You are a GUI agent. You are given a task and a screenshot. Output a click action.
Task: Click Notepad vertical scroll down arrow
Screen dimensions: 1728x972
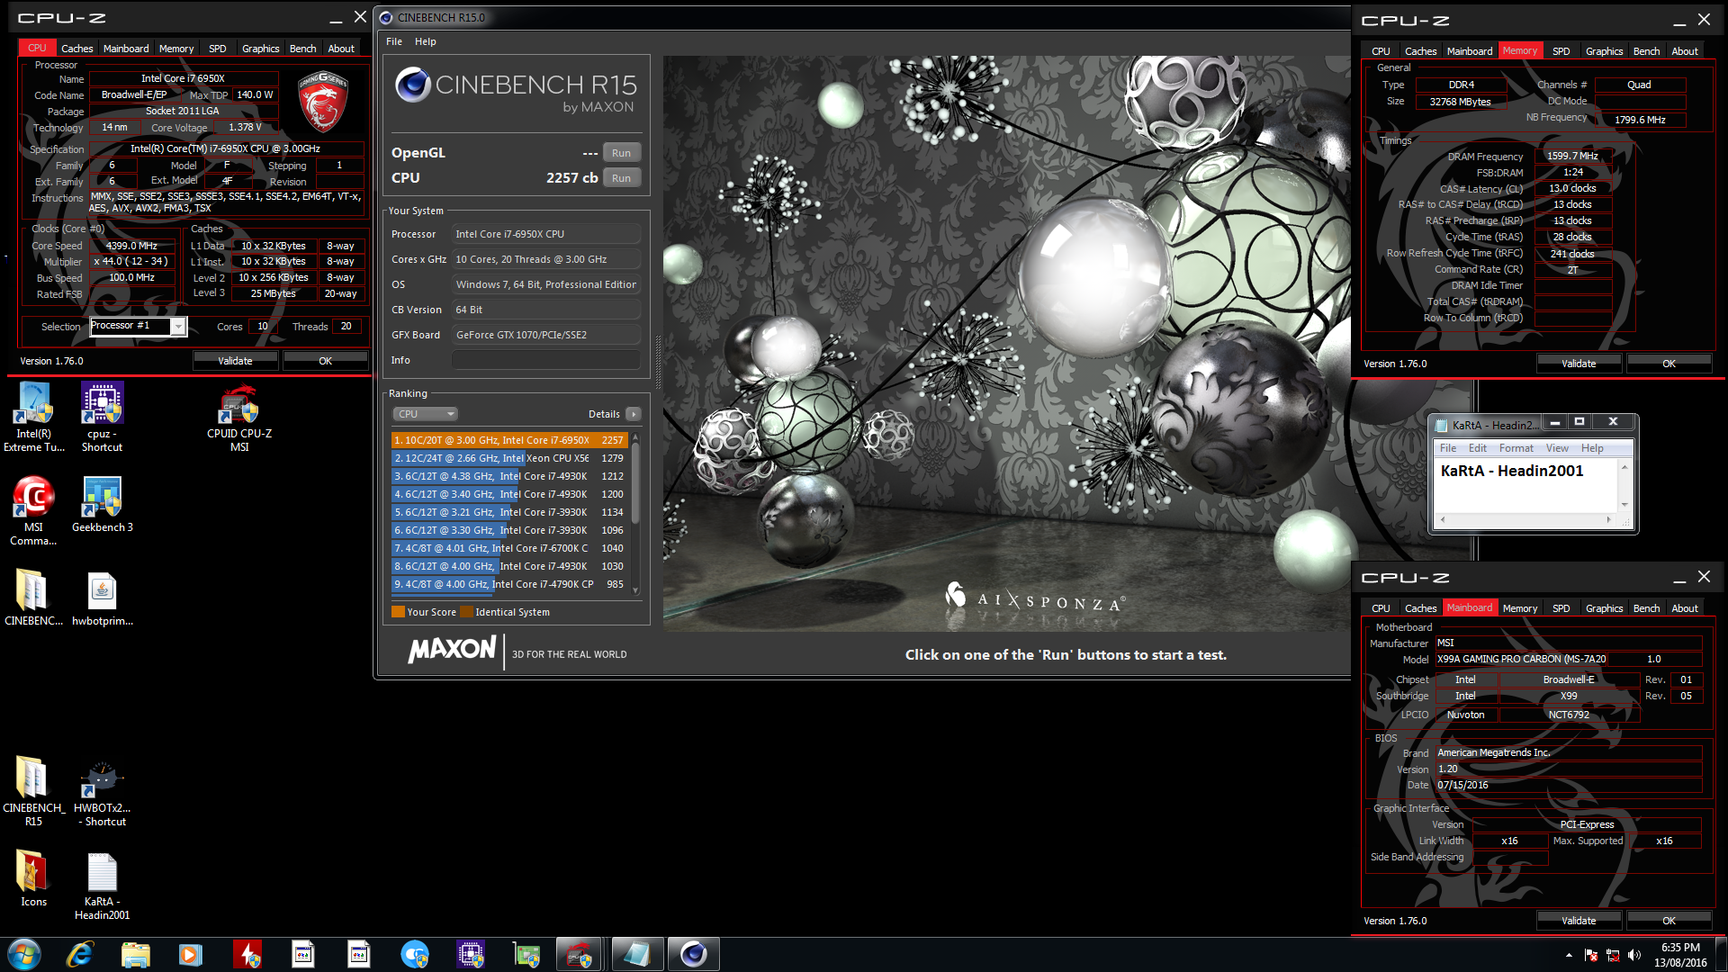1624,505
